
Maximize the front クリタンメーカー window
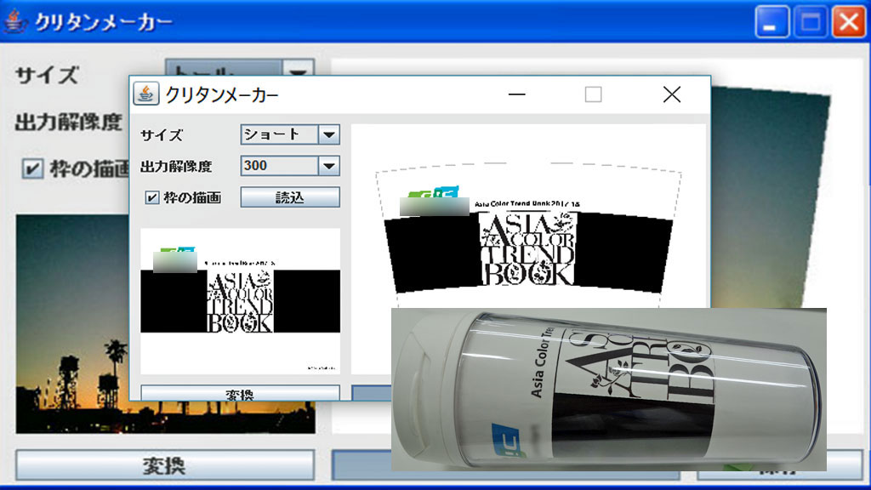(x=593, y=94)
